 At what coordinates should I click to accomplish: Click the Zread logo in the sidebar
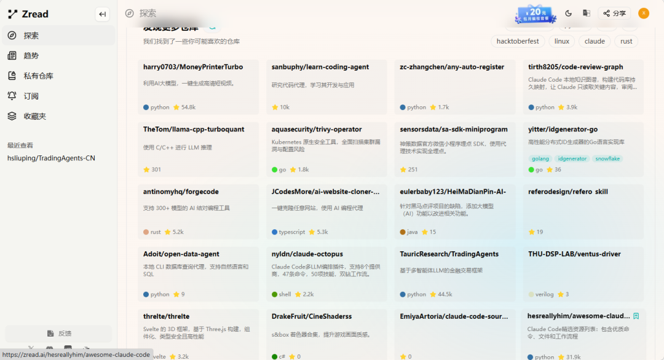pos(28,14)
